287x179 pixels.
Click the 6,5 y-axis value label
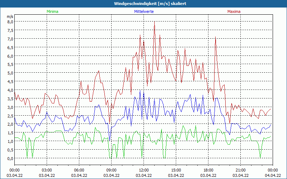(x=10, y=47)
